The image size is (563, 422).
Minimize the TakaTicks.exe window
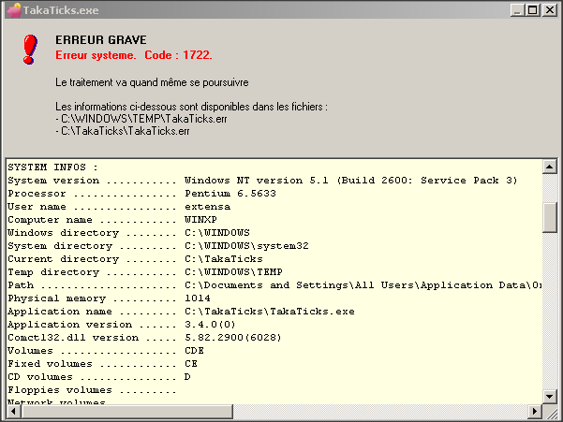click(x=517, y=10)
